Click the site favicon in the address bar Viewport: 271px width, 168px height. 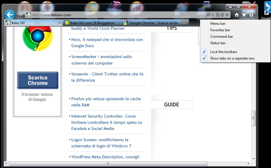pyautogui.click(x=28, y=15)
